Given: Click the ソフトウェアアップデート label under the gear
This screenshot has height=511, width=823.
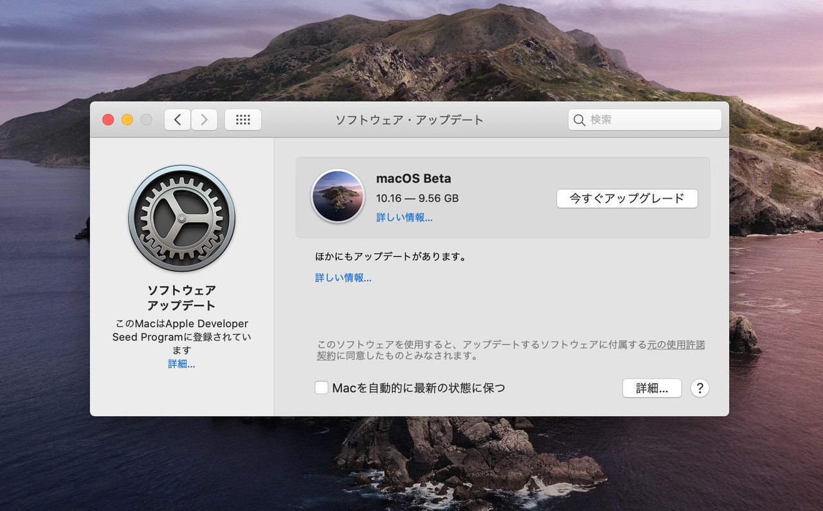Looking at the screenshot, I should pos(182,298).
